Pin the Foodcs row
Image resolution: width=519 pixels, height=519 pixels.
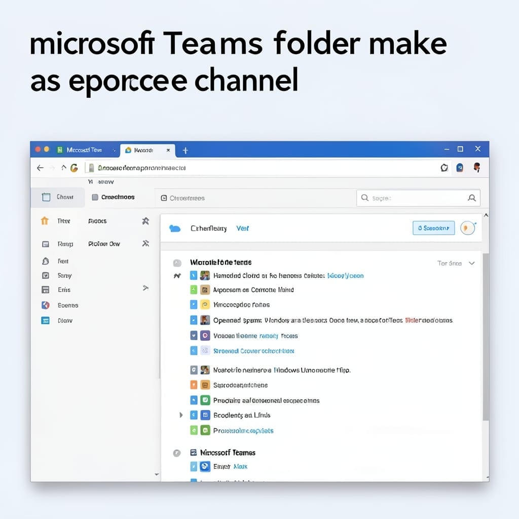tap(145, 221)
